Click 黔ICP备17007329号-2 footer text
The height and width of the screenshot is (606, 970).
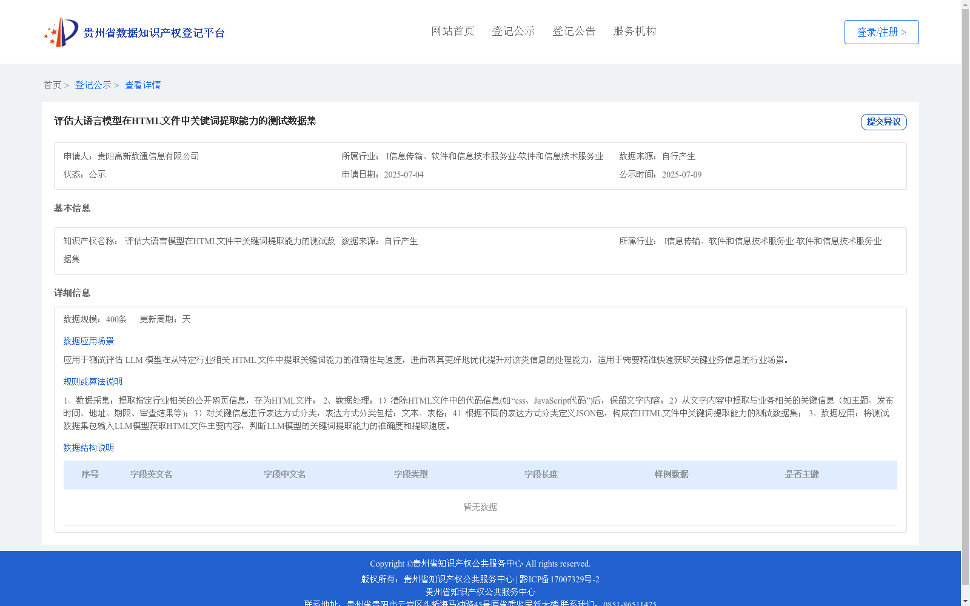coord(560,579)
